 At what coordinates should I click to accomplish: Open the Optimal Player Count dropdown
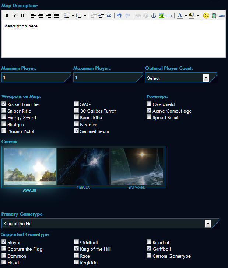point(206,78)
